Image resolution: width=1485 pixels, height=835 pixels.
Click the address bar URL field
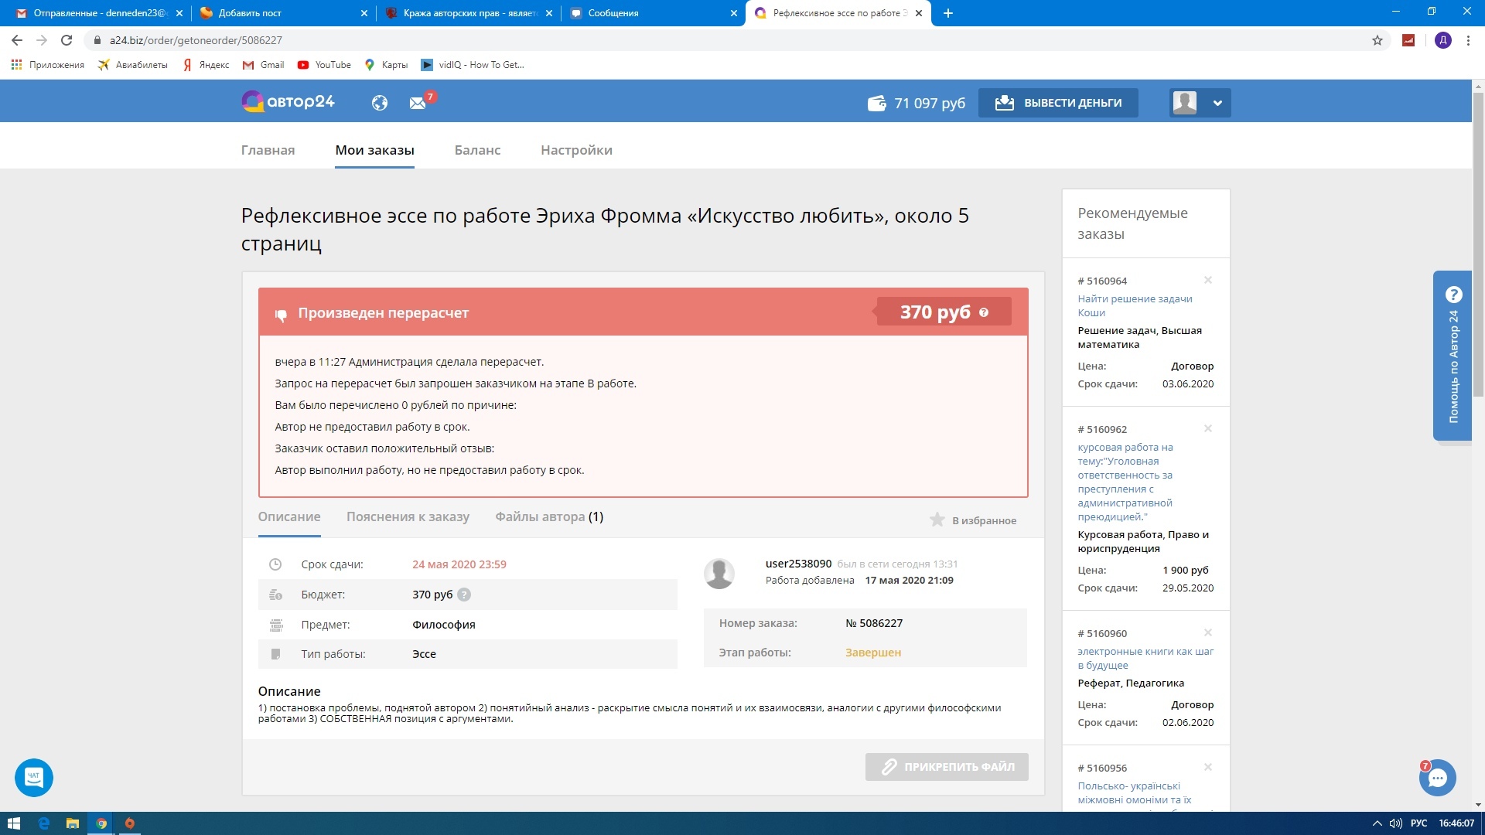[x=727, y=40]
